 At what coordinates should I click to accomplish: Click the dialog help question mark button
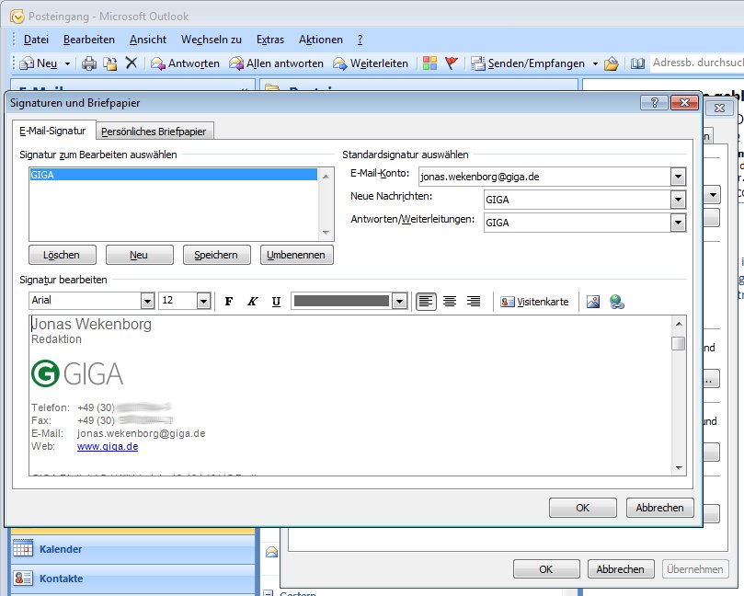tap(654, 102)
